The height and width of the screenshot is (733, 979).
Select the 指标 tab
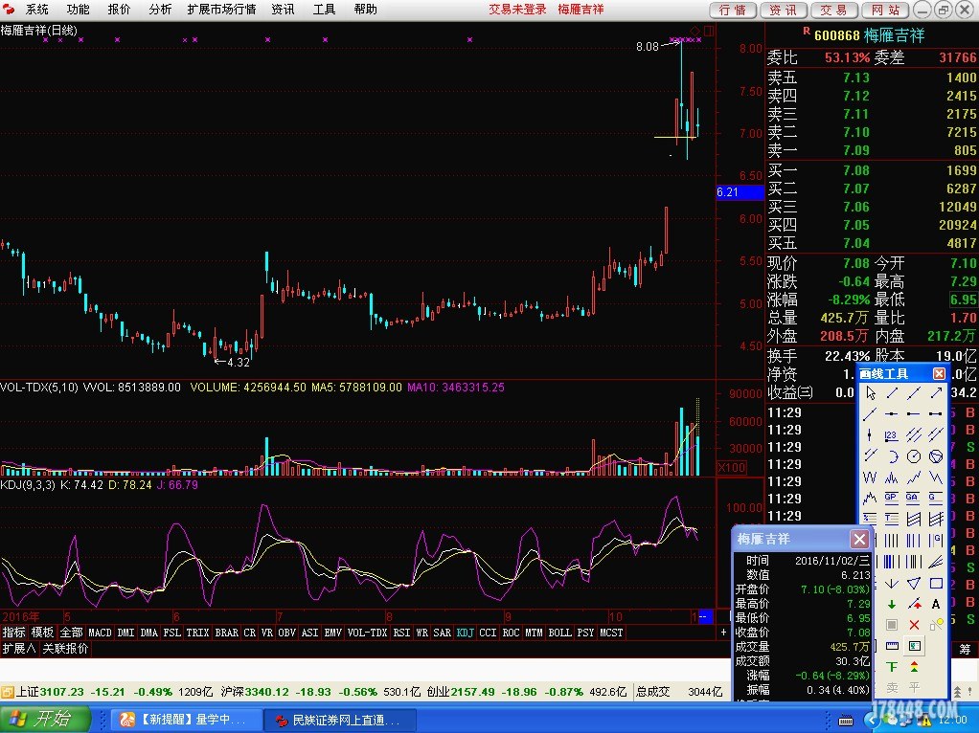pyautogui.click(x=13, y=633)
